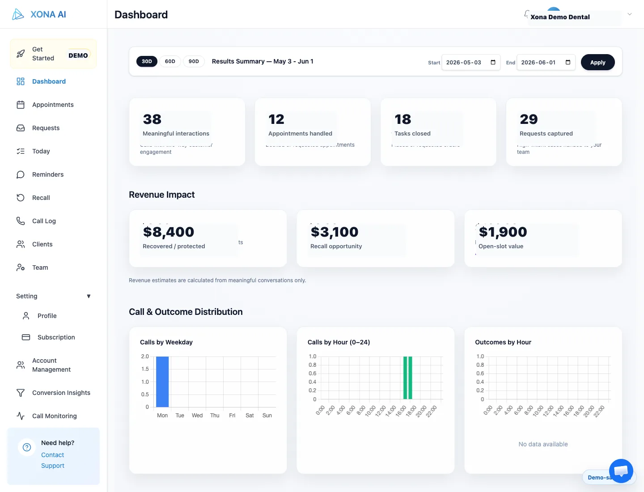This screenshot has width=644, height=492.
Task: Click the Dashboard grid icon in sidebar
Action: (21, 81)
